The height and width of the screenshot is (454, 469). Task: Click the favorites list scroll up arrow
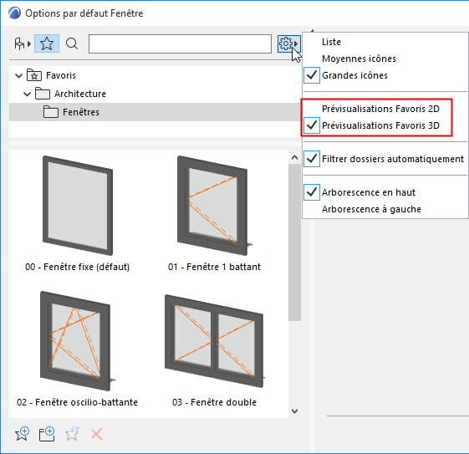pos(294,157)
